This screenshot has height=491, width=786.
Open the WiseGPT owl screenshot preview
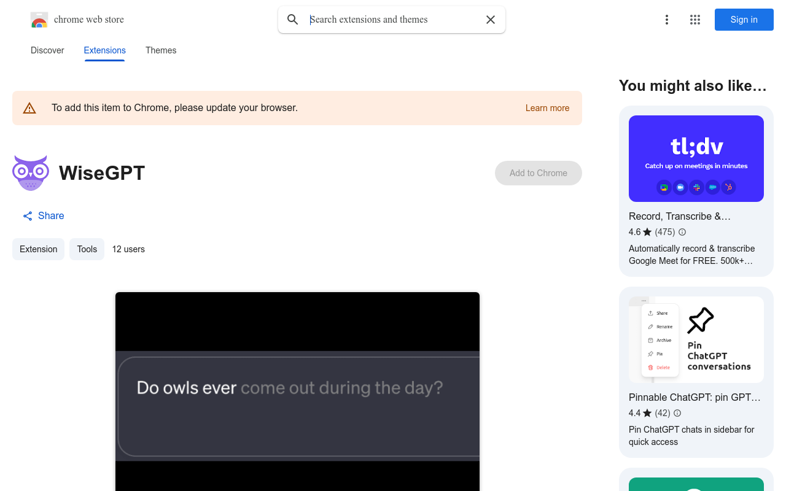pos(297,392)
